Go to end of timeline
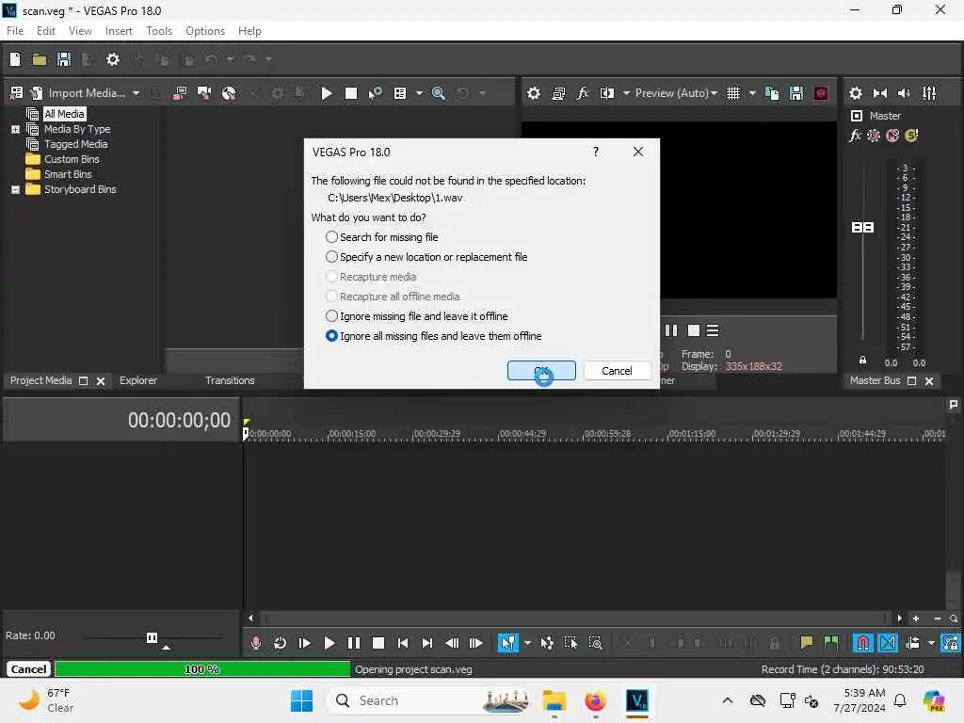 (x=427, y=643)
